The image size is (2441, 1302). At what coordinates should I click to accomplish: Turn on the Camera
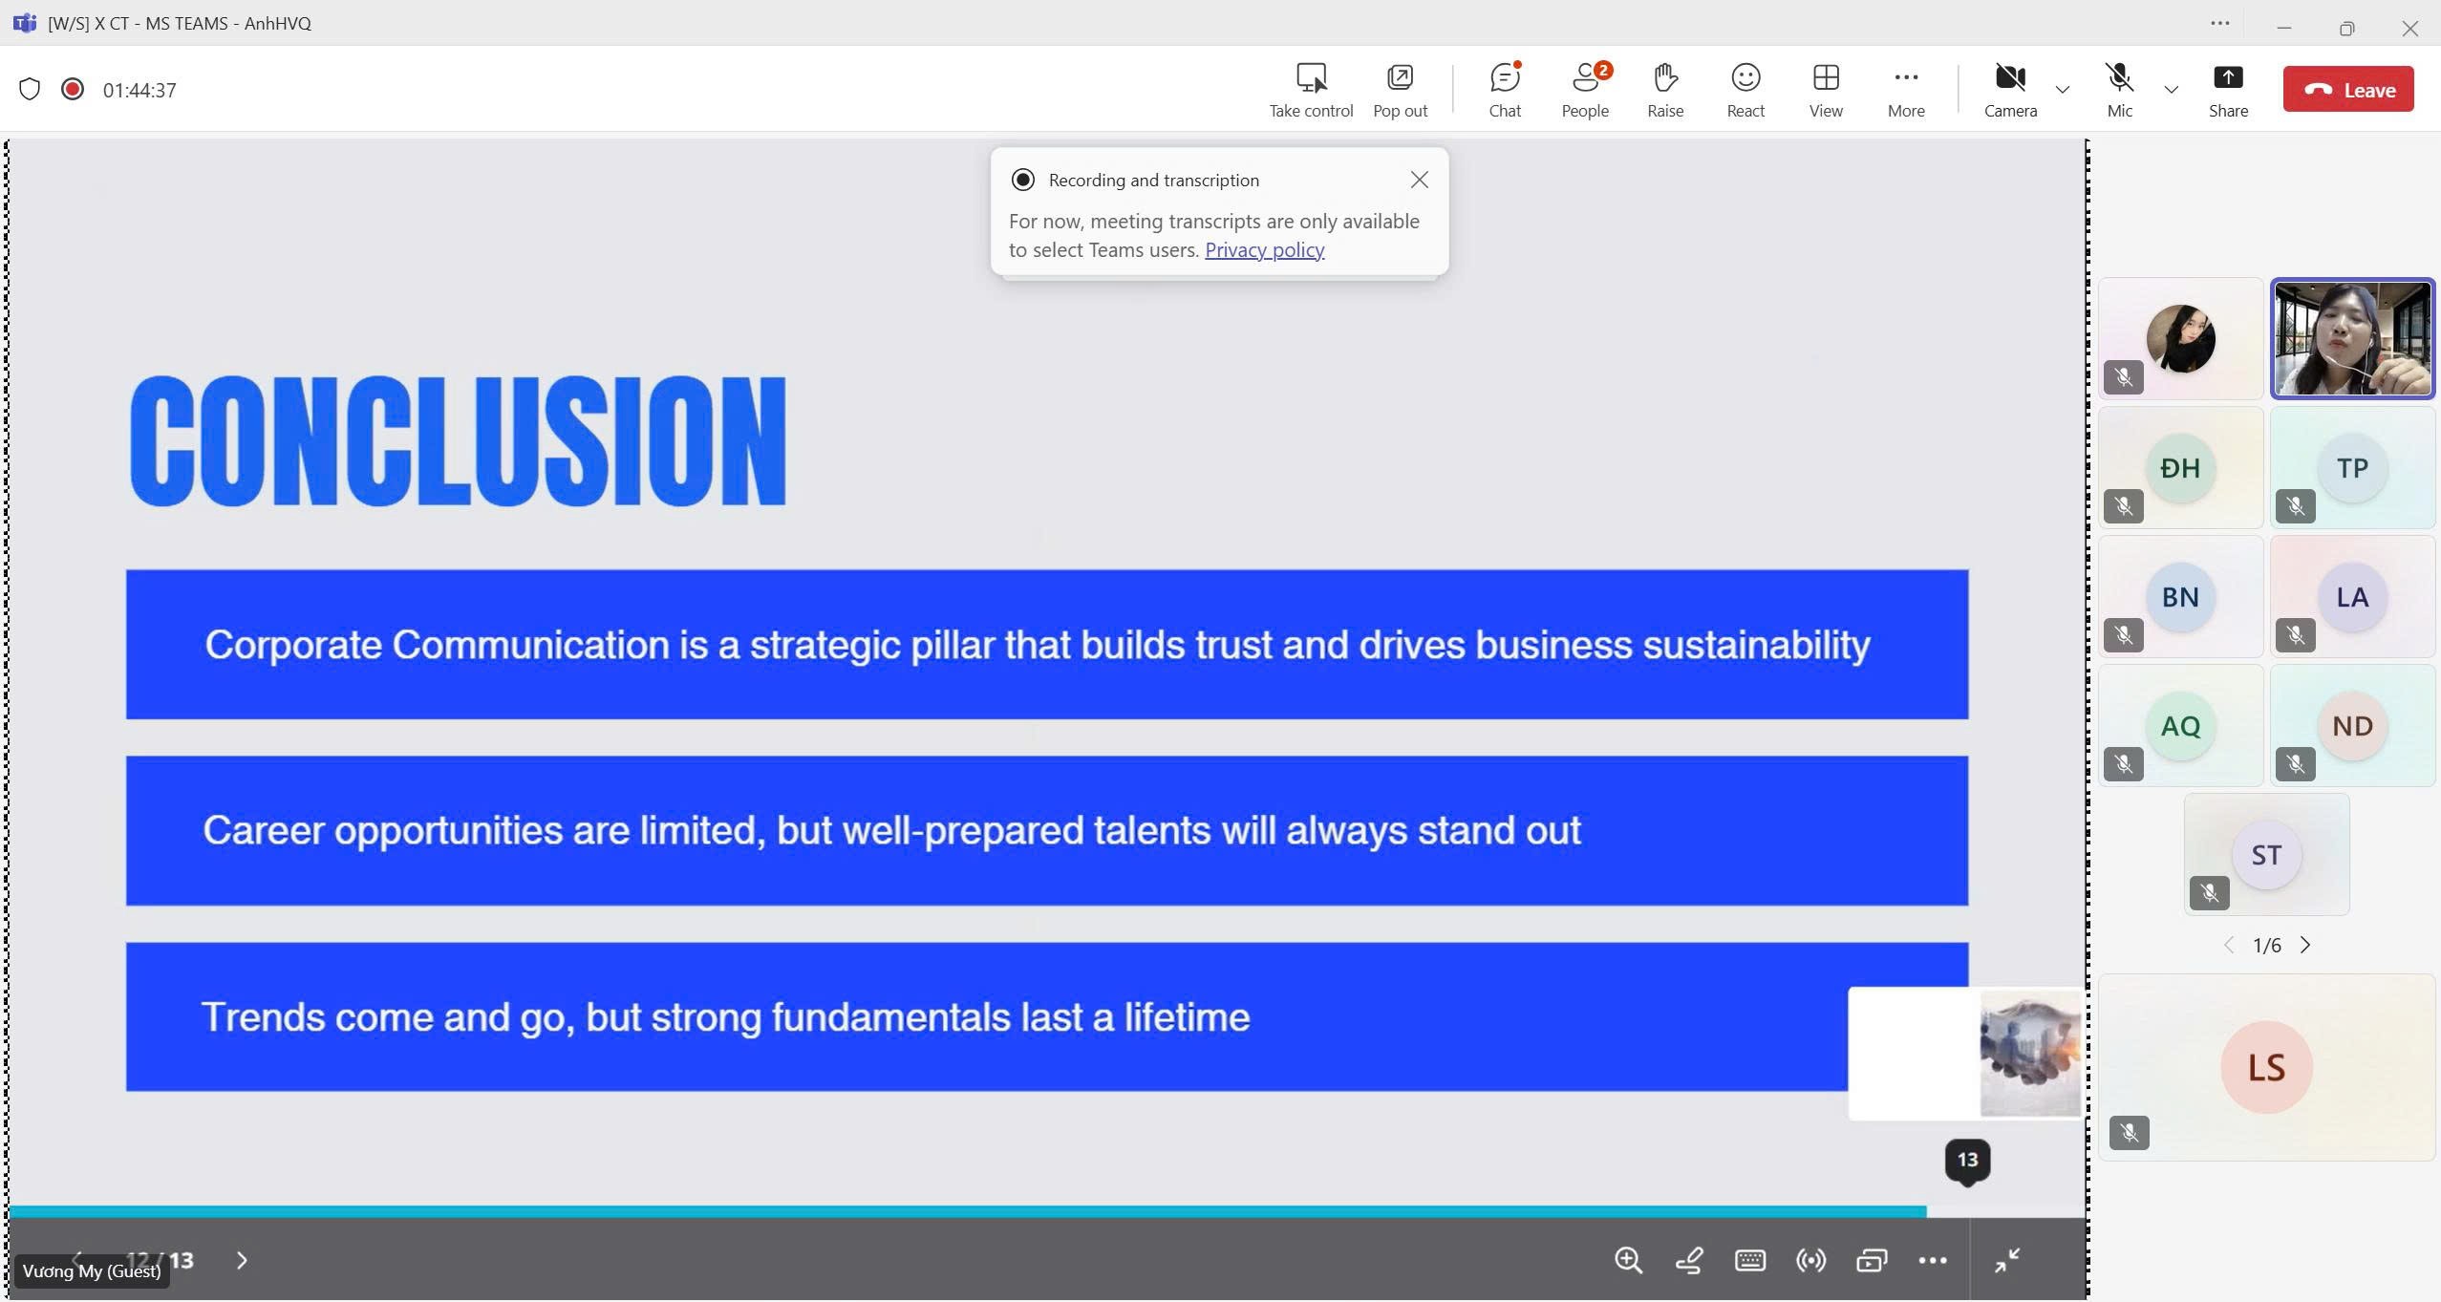point(2009,89)
